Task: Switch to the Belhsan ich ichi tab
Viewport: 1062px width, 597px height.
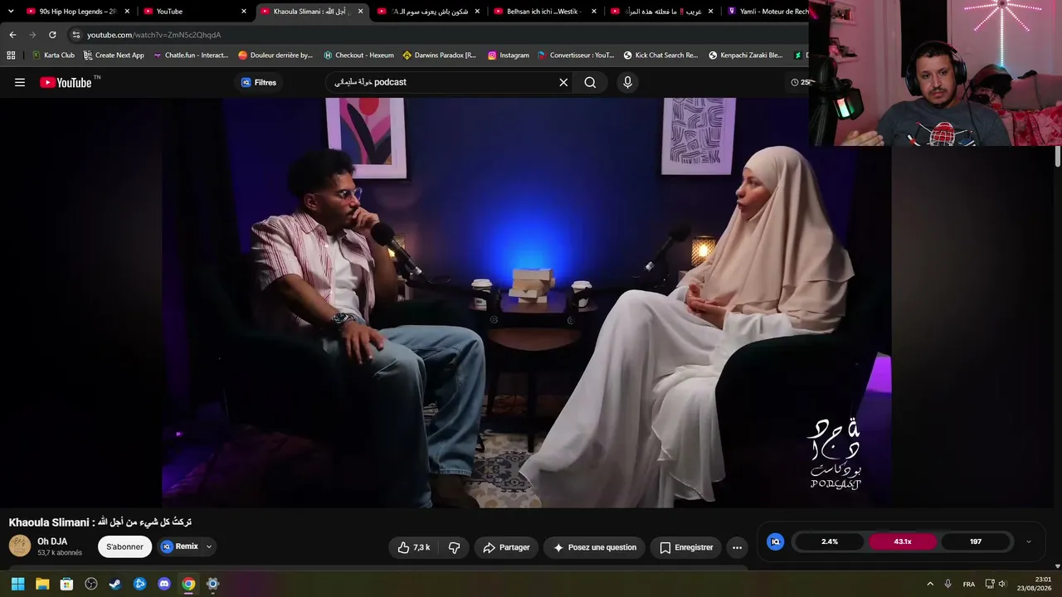Action: click(x=545, y=12)
